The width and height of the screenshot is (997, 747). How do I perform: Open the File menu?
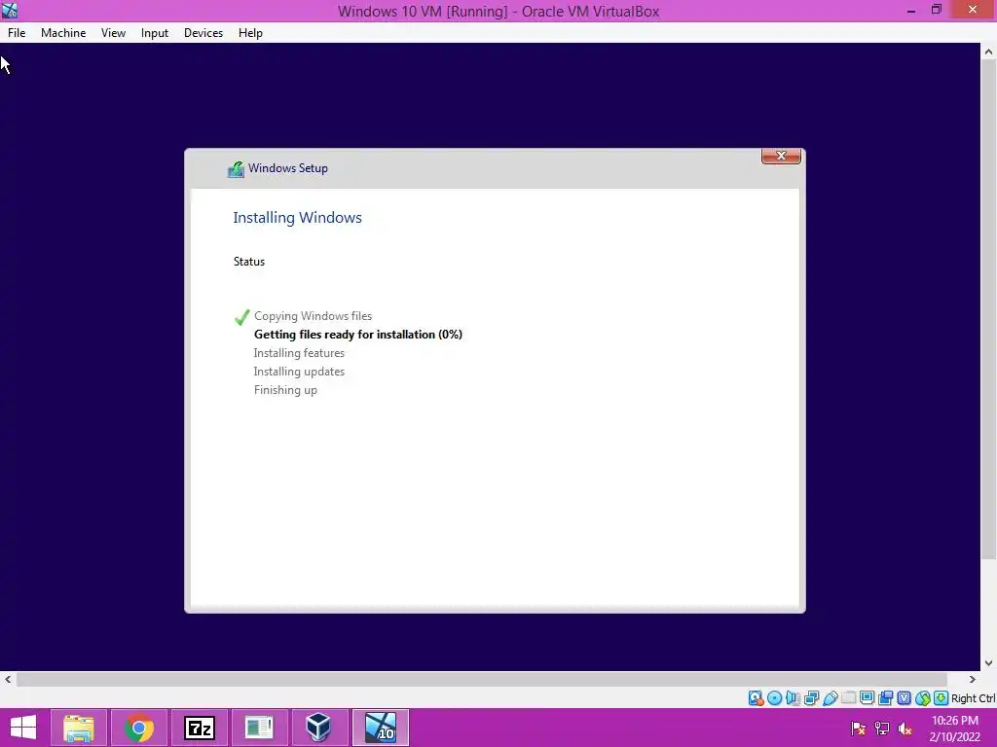(17, 33)
